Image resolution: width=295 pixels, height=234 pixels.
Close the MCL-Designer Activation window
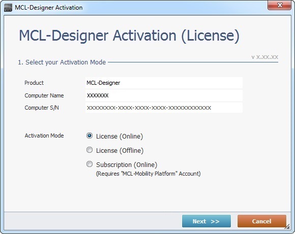[x=279, y=5]
